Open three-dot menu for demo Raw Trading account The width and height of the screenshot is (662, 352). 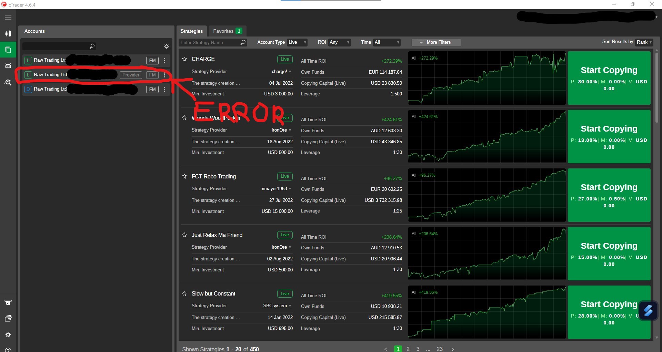coord(164,90)
